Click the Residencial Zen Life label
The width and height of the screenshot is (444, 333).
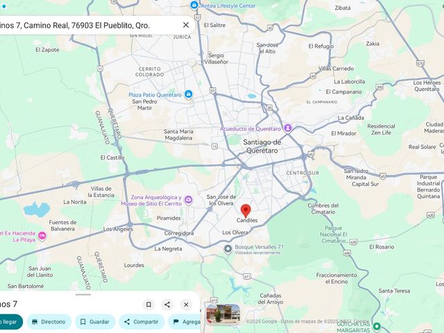[x=381, y=130]
